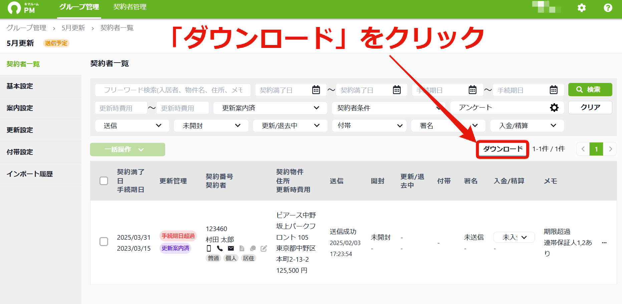
Task: Open インポート履歴 in sidebar
Action: 41,174
